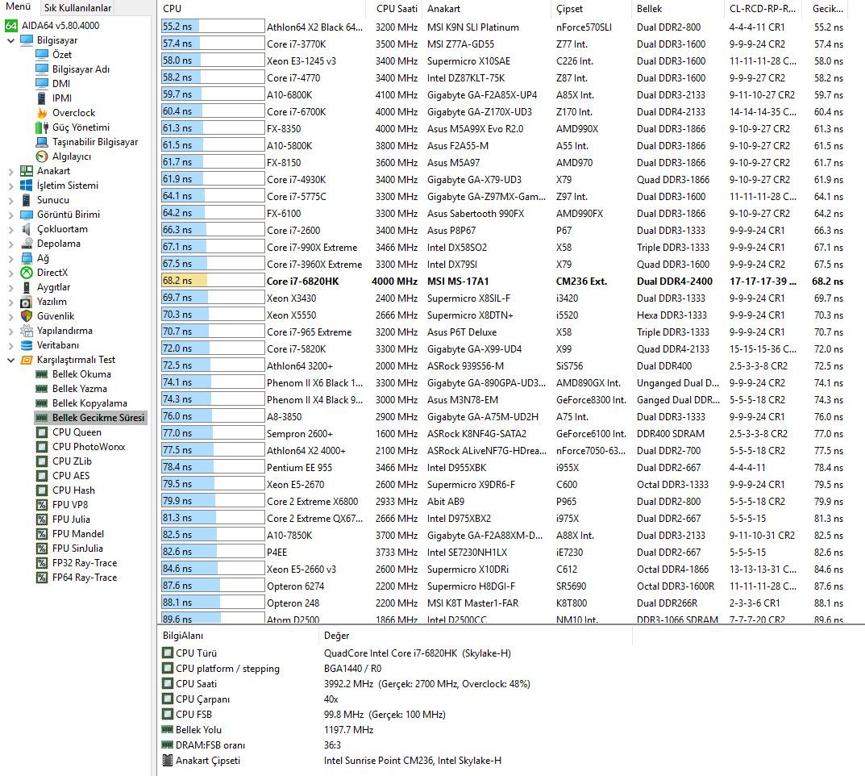Image resolution: width=865 pixels, height=776 pixels.
Task: Select the Özet computer summary icon
Action: [x=42, y=54]
